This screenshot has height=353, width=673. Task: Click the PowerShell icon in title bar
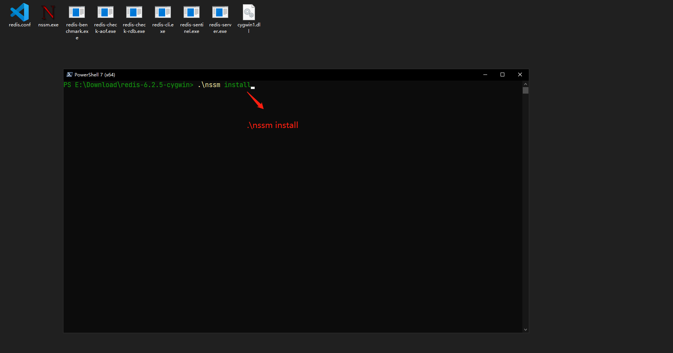coord(70,74)
